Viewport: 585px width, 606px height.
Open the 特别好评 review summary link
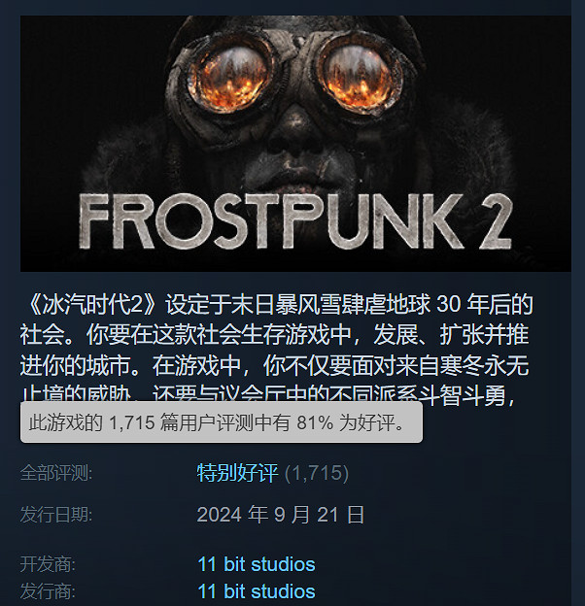[237, 473]
